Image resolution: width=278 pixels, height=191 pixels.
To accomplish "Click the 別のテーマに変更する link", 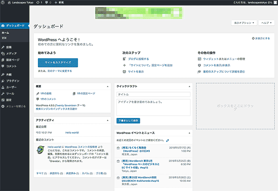I will (x=60, y=71).
